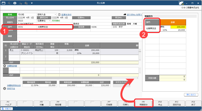The image size is (202, 111).
Task: Collapse the 消費税詳細 section arrow
Action: [x=5, y=66]
